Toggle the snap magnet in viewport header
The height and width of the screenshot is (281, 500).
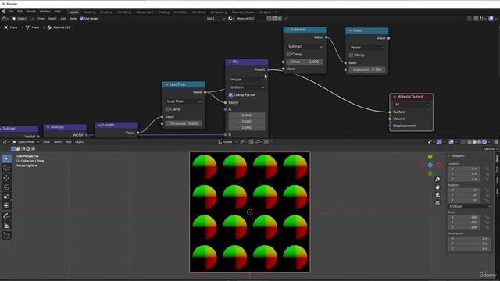252,142
